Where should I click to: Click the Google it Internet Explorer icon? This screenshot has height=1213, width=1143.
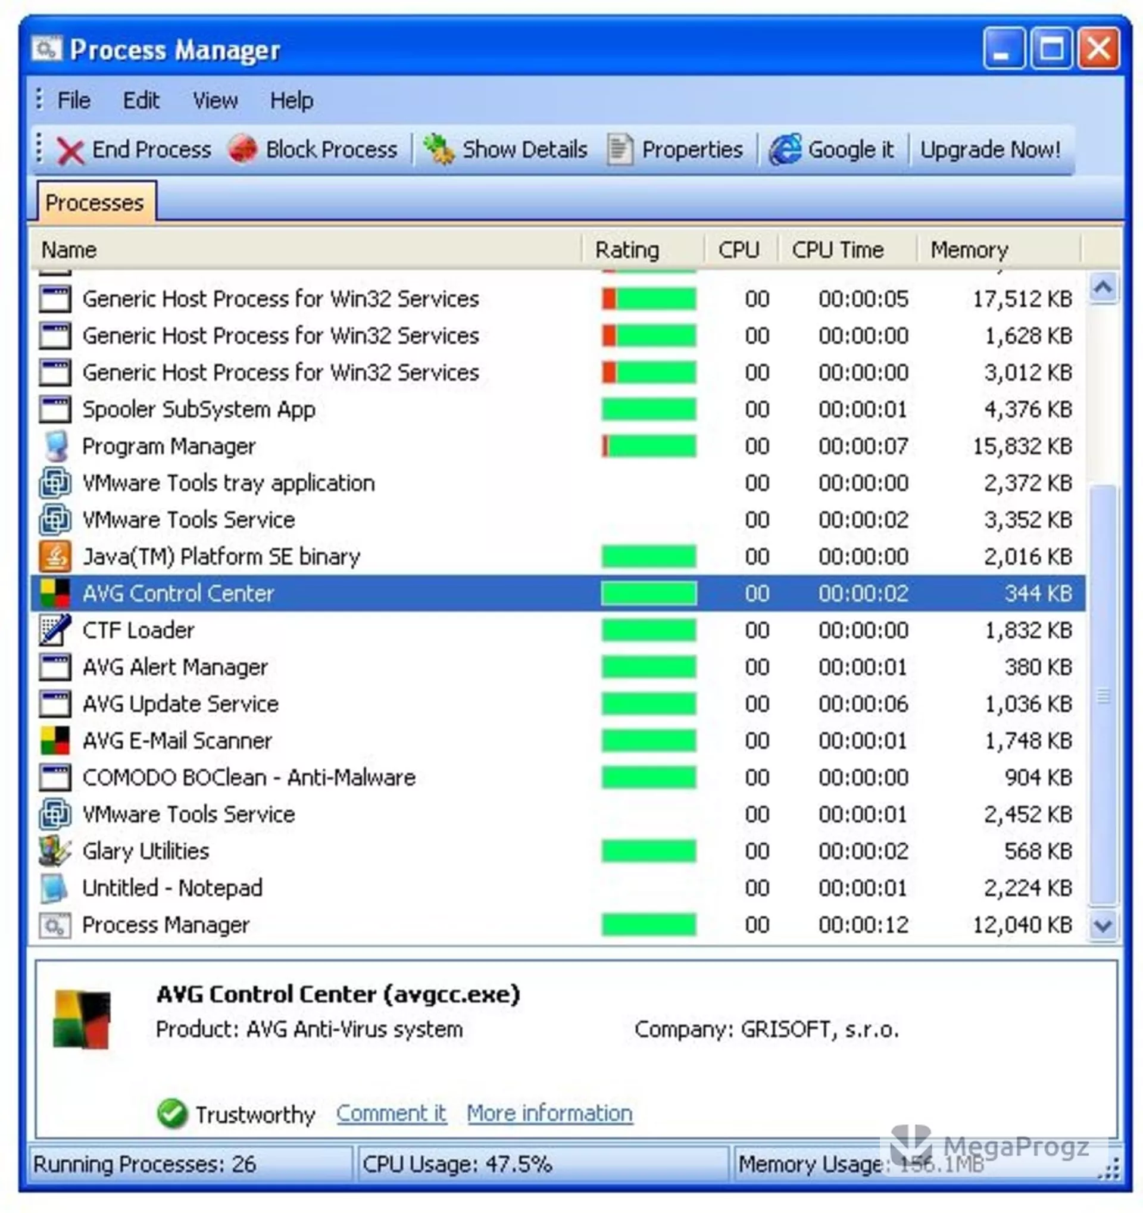point(785,149)
